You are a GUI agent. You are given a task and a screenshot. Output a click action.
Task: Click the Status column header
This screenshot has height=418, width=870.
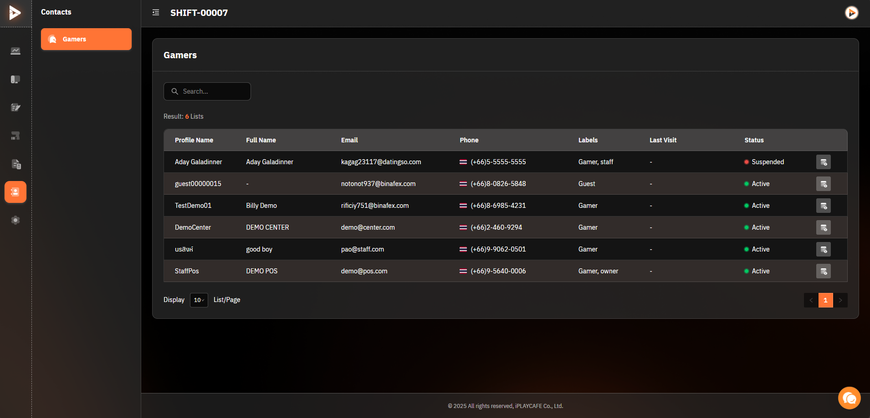click(754, 140)
